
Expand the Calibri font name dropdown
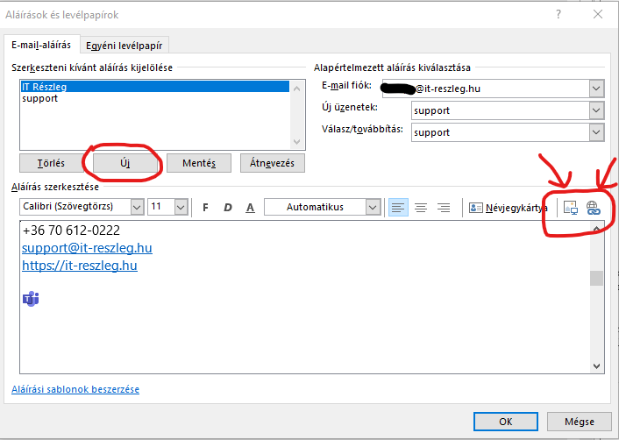[x=136, y=208]
